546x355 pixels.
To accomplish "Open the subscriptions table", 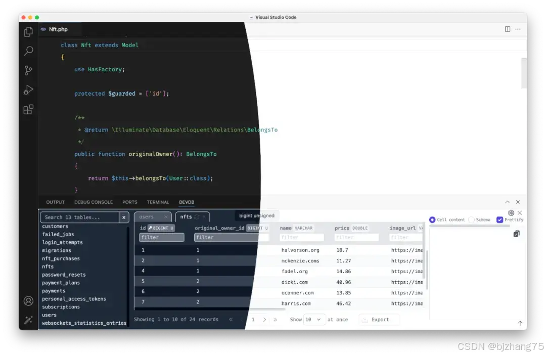I will point(61,307).
